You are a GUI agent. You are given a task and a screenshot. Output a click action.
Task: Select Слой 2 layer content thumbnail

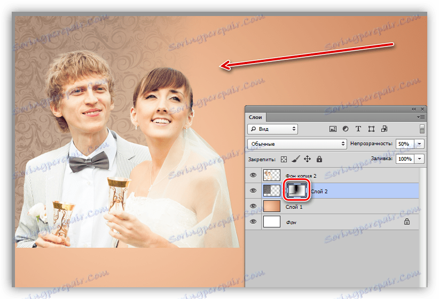tap(272, 191)
